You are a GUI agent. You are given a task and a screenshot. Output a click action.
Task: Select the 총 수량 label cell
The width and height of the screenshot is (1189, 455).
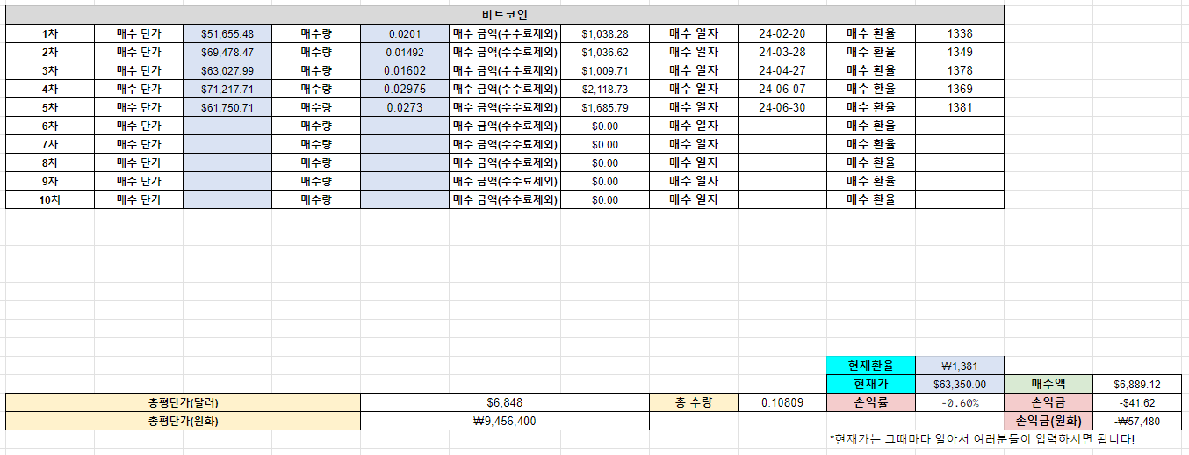(x=694, y=402)
